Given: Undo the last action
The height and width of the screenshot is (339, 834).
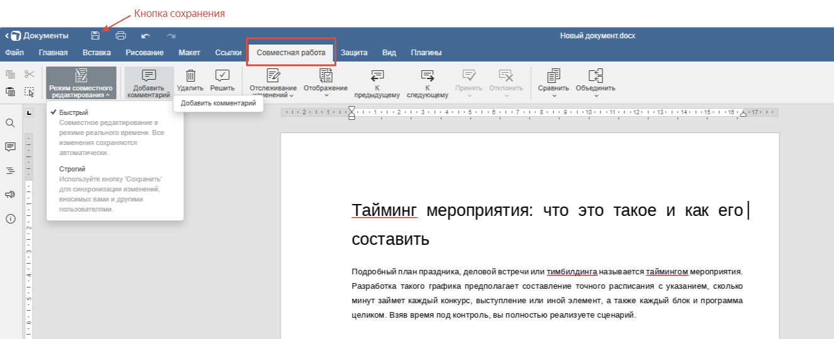Looking at the screenshot, I should 146,36.
